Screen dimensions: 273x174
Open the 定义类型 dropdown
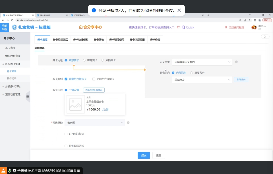point(202,62)
